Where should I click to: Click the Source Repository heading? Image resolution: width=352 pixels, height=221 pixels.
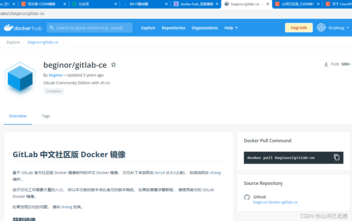pyautogui.click(x=263, y=183)
